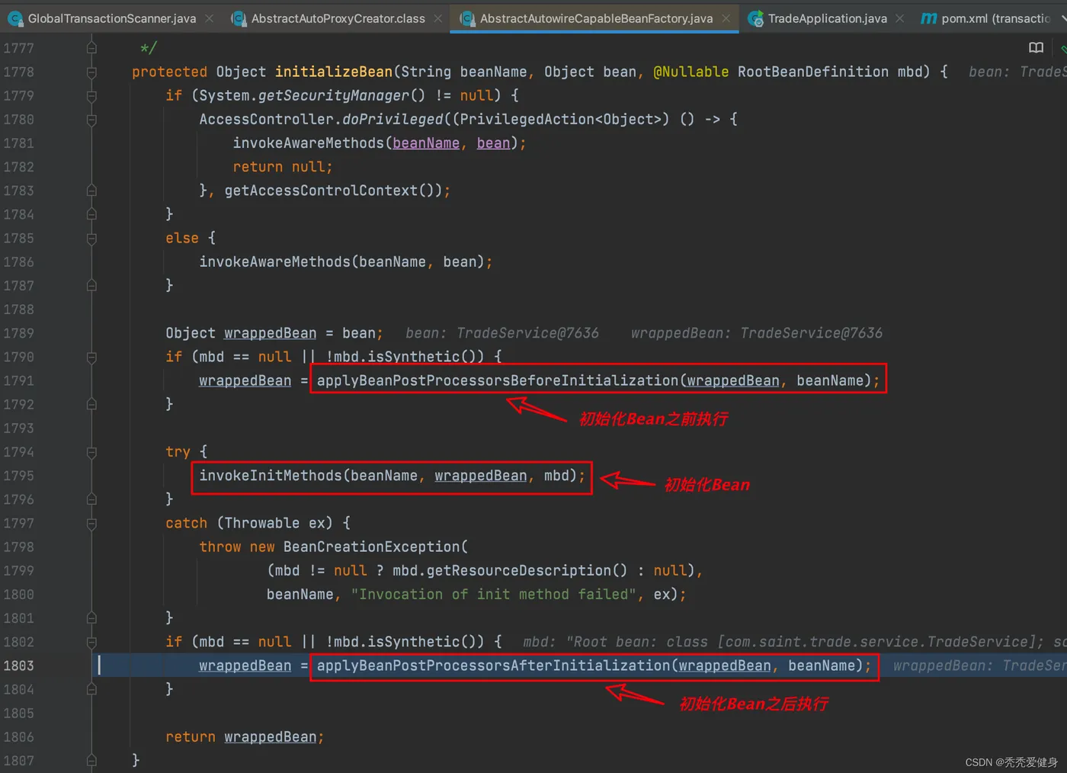
Task: Click invokeInitMethods call
Action: [271, 476]
